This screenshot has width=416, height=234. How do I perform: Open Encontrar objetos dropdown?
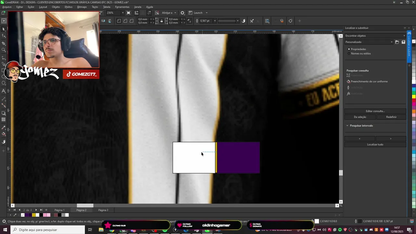click(x=375, y=36)
